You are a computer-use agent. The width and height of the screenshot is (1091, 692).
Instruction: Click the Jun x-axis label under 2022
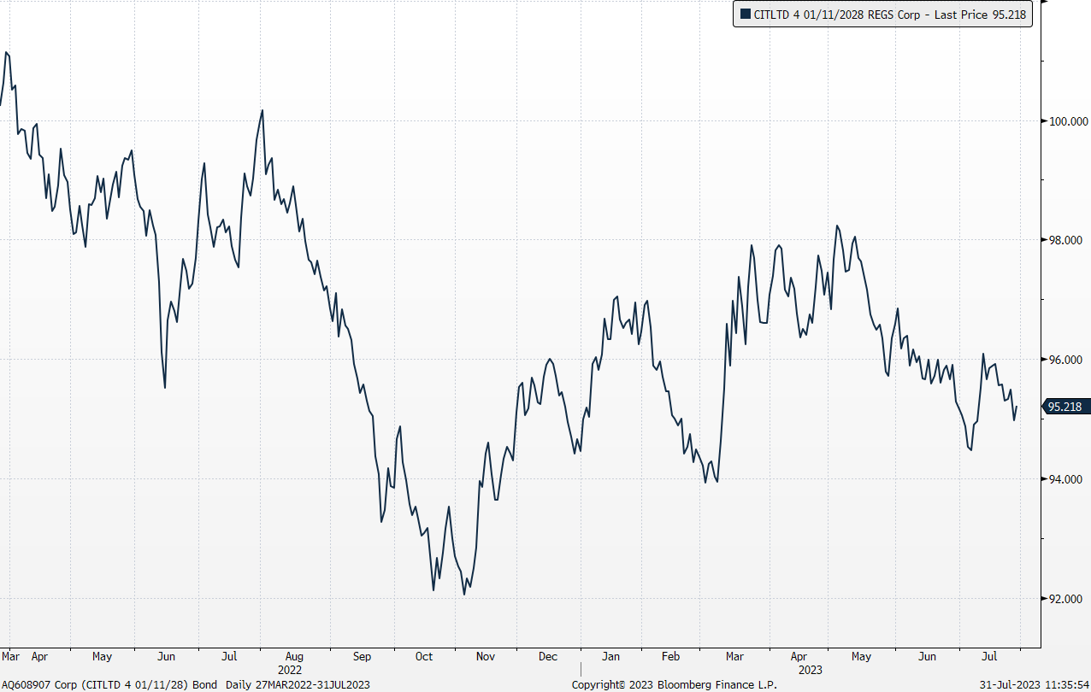pyautogui.click(x=167, y=657)
